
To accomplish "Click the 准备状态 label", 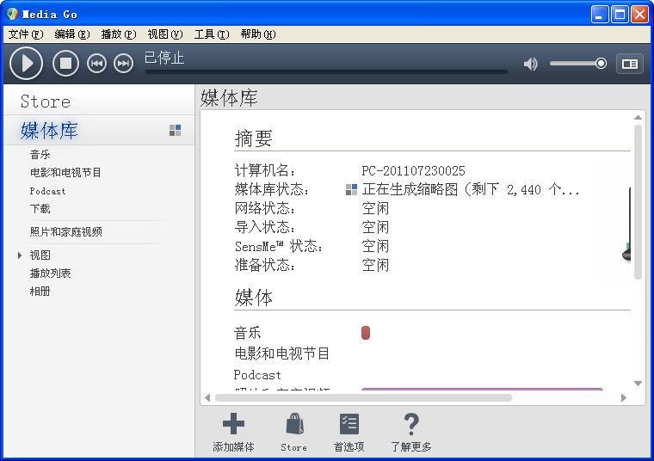I will (x=265, y=265).
